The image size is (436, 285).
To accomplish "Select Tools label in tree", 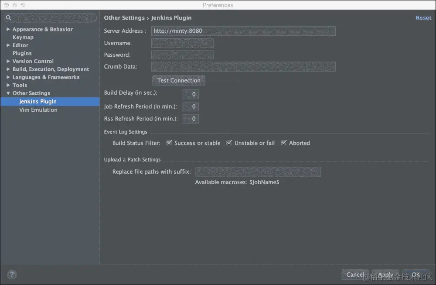I will [20, 85].
